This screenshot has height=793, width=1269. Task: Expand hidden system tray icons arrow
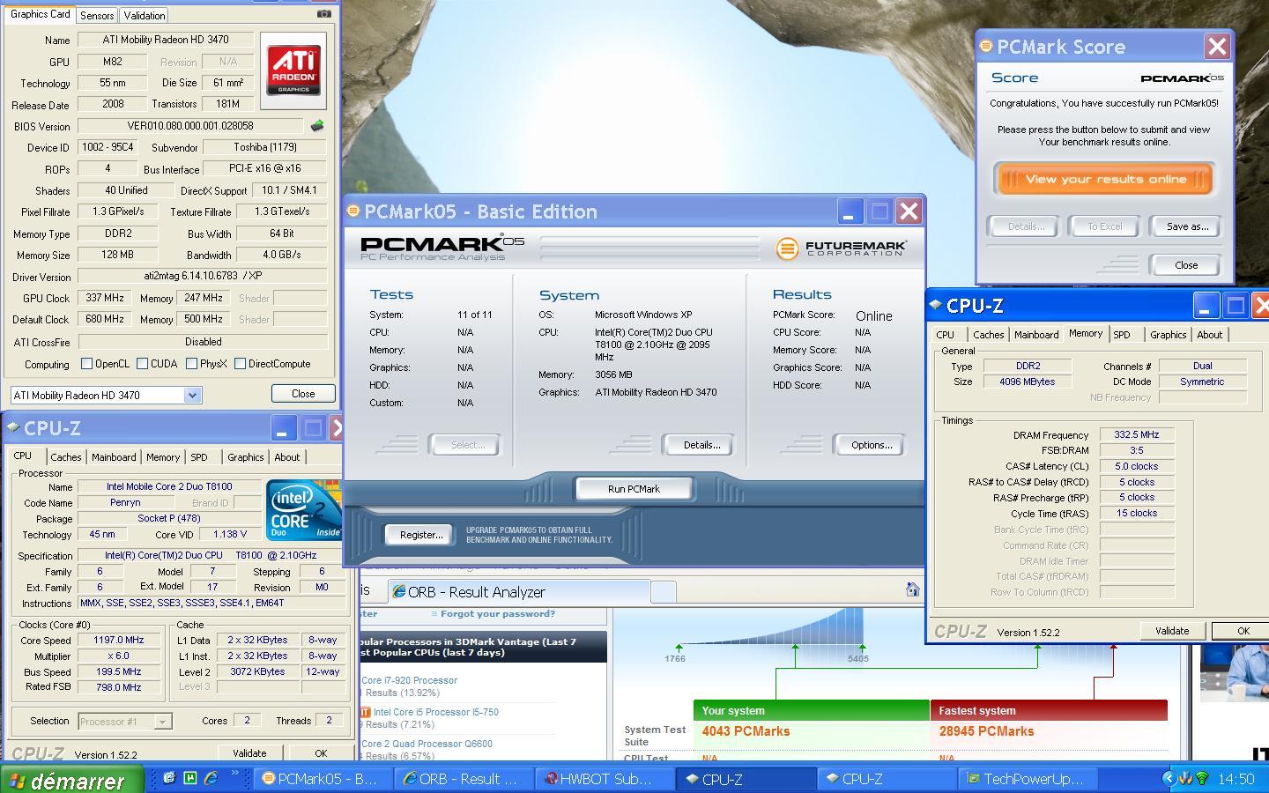(x=1169, y=778)
